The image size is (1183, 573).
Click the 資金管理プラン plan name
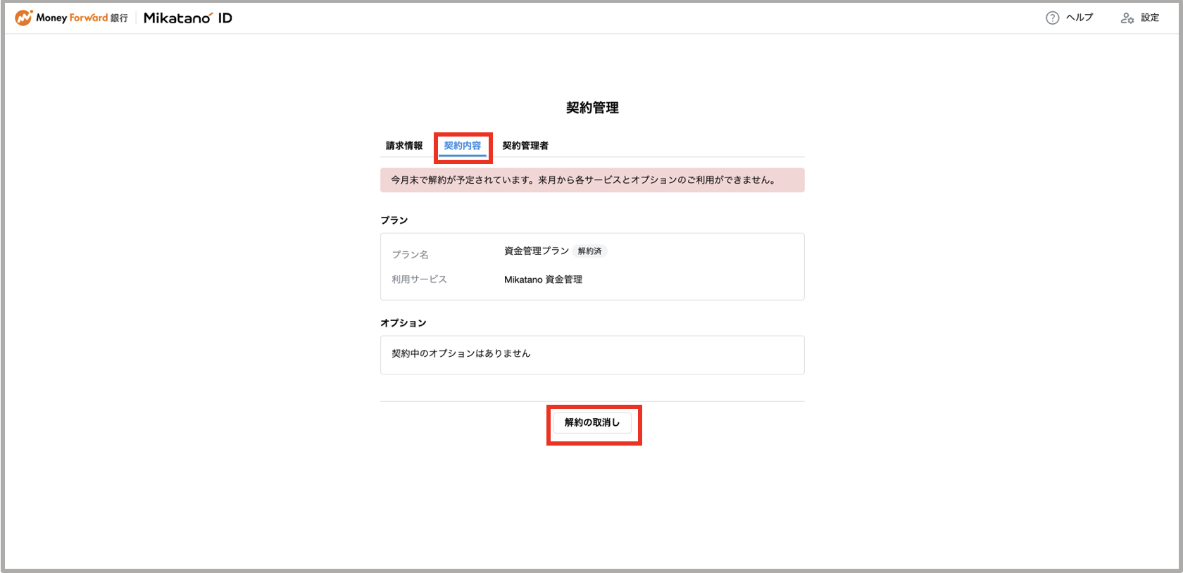537,251
